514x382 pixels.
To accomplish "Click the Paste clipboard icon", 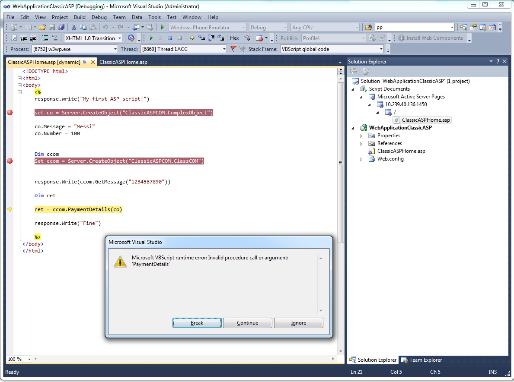I will pos(93,28).
